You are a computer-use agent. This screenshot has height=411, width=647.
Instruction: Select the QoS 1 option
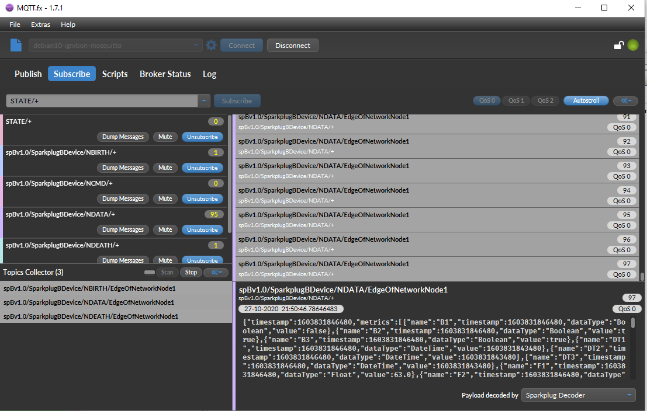[x=515, y=100]
